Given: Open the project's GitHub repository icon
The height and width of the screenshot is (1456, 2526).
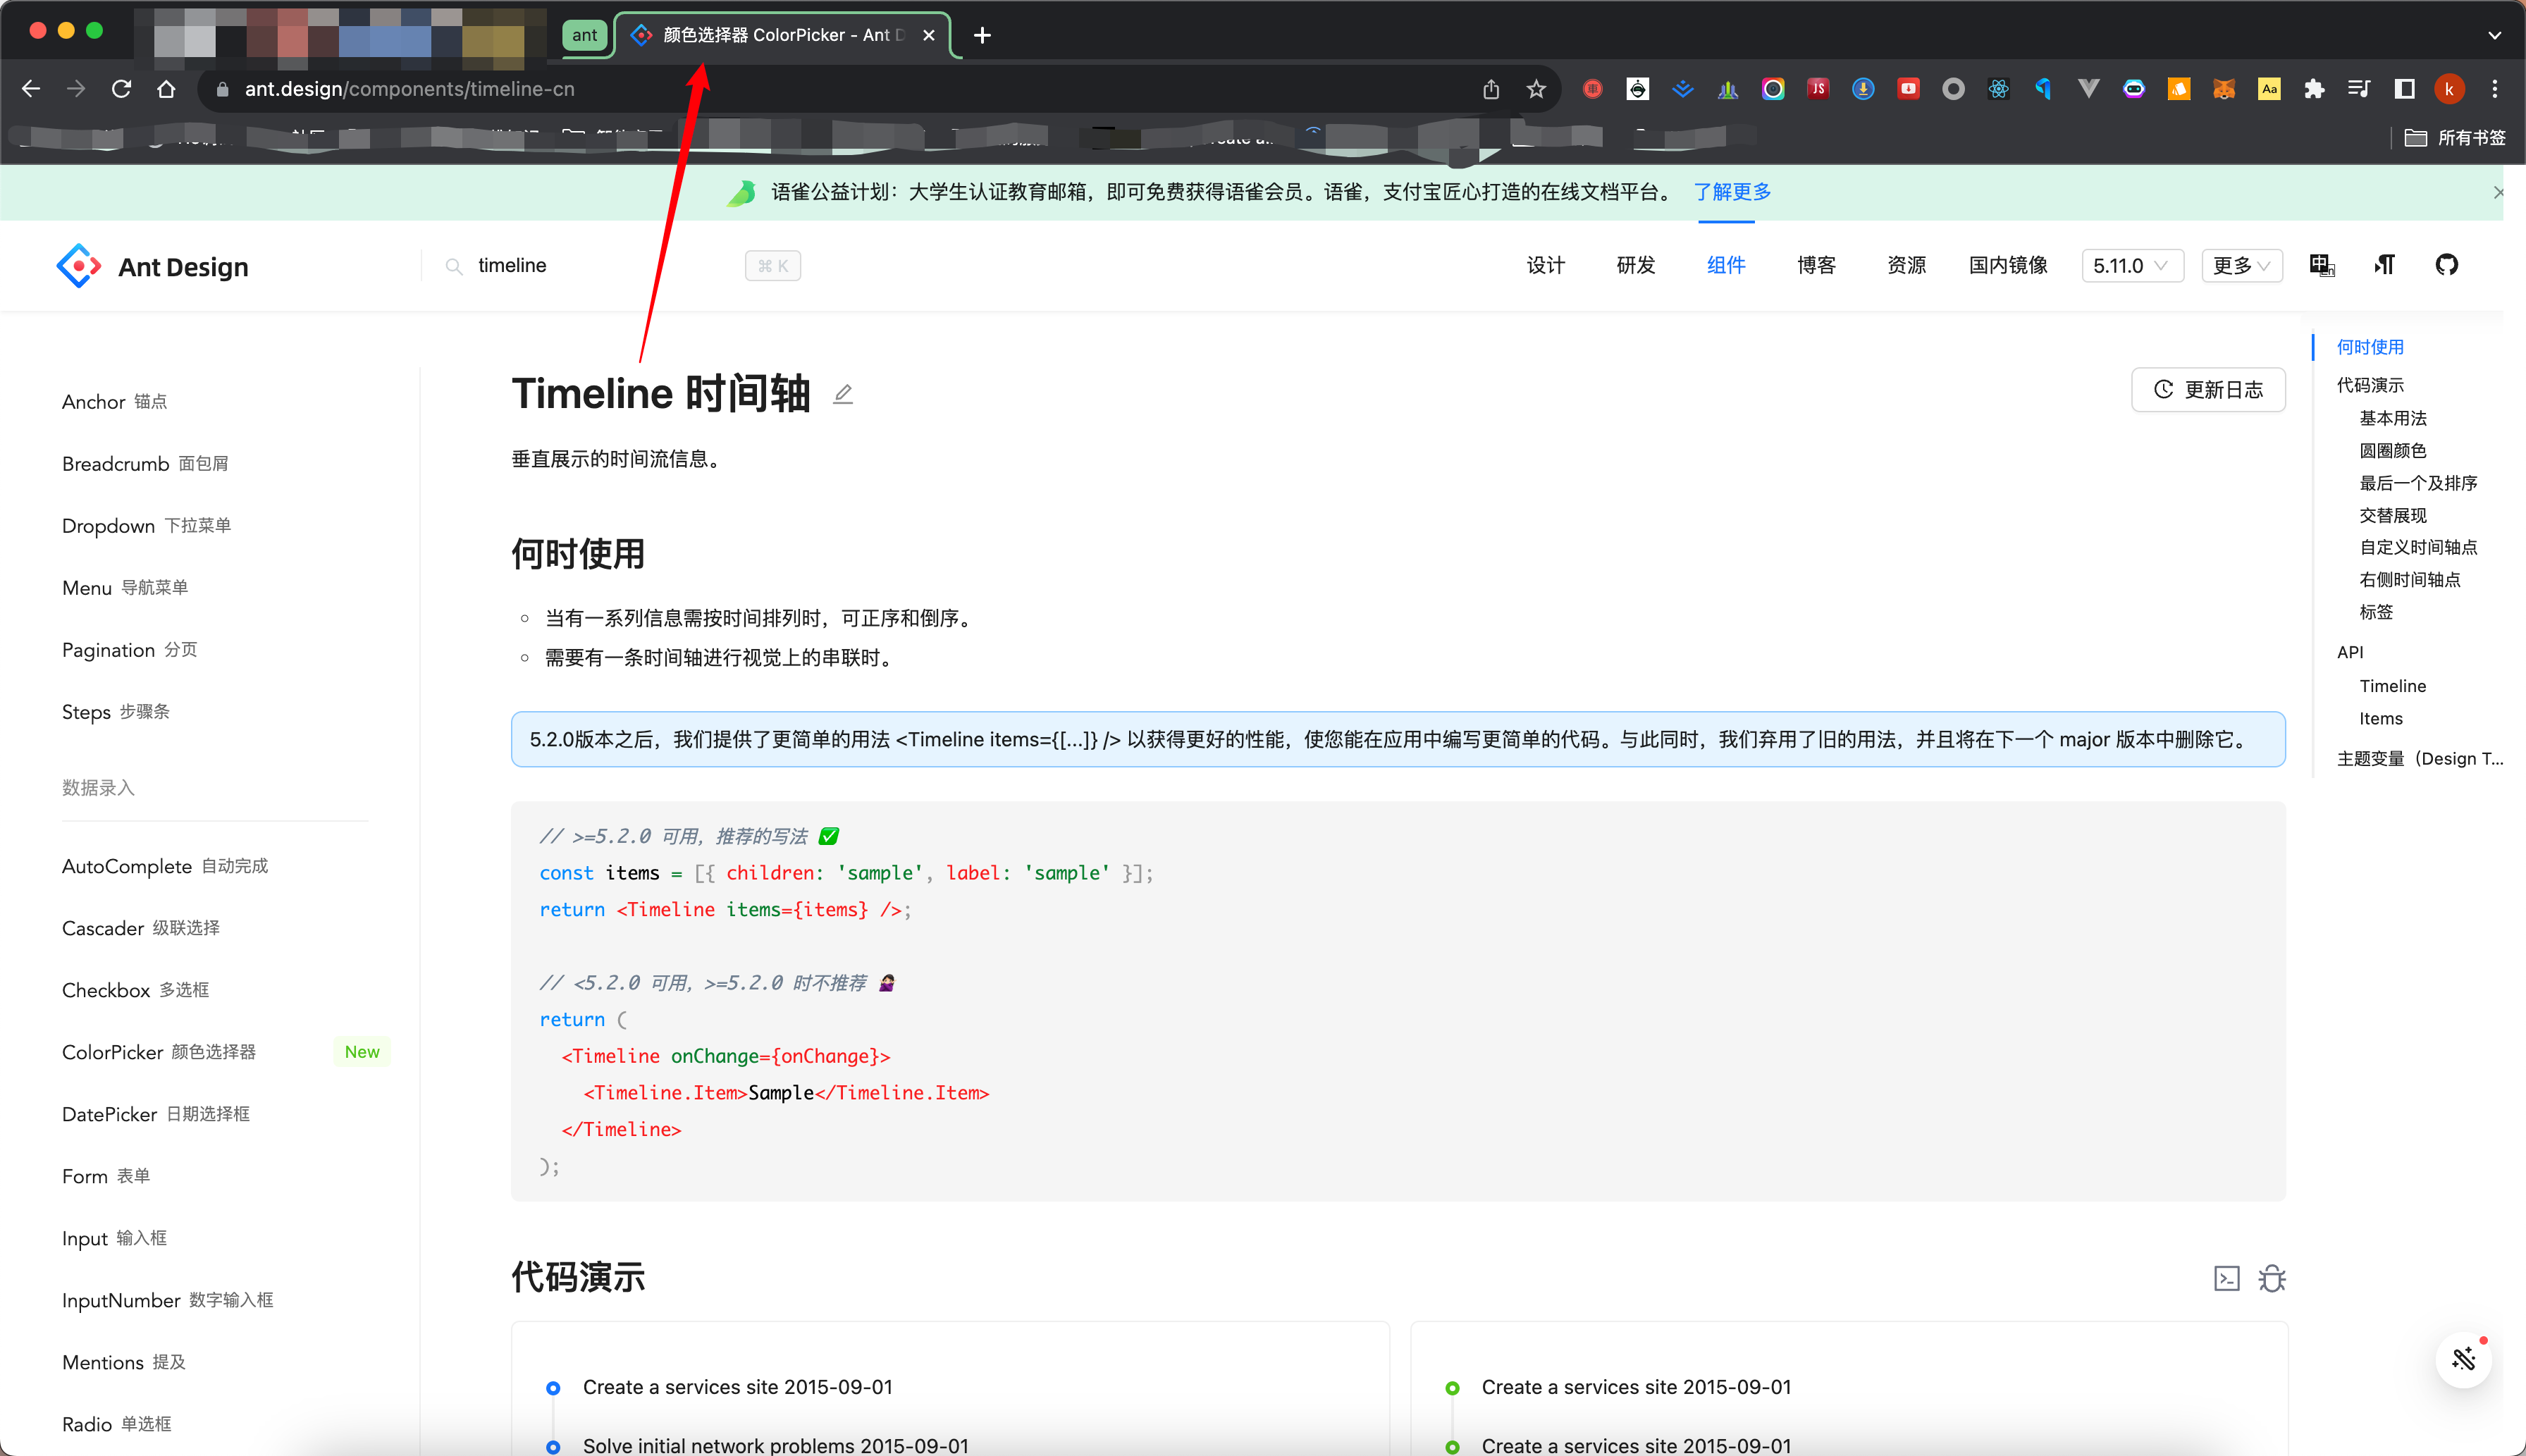Looking at the screenshot, I should [x=2448, y=264].
